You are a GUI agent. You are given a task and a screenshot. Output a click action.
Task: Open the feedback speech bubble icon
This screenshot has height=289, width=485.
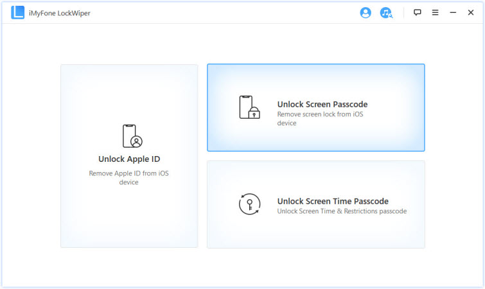tap(418, 13)
